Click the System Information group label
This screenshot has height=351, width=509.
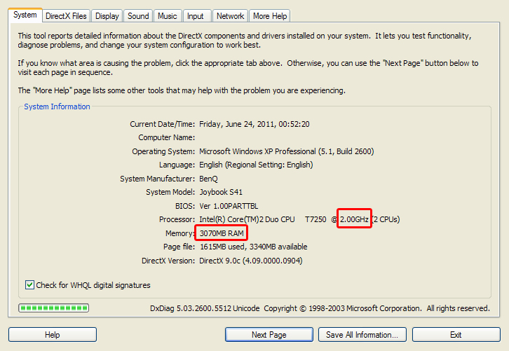[57, 106]
